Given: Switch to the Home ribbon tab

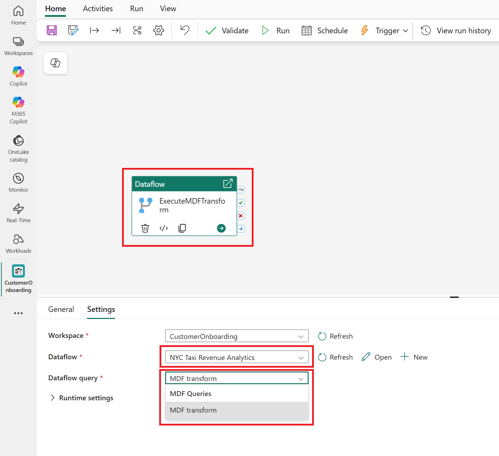Looking at the screenshot, I should pos(55,9).
